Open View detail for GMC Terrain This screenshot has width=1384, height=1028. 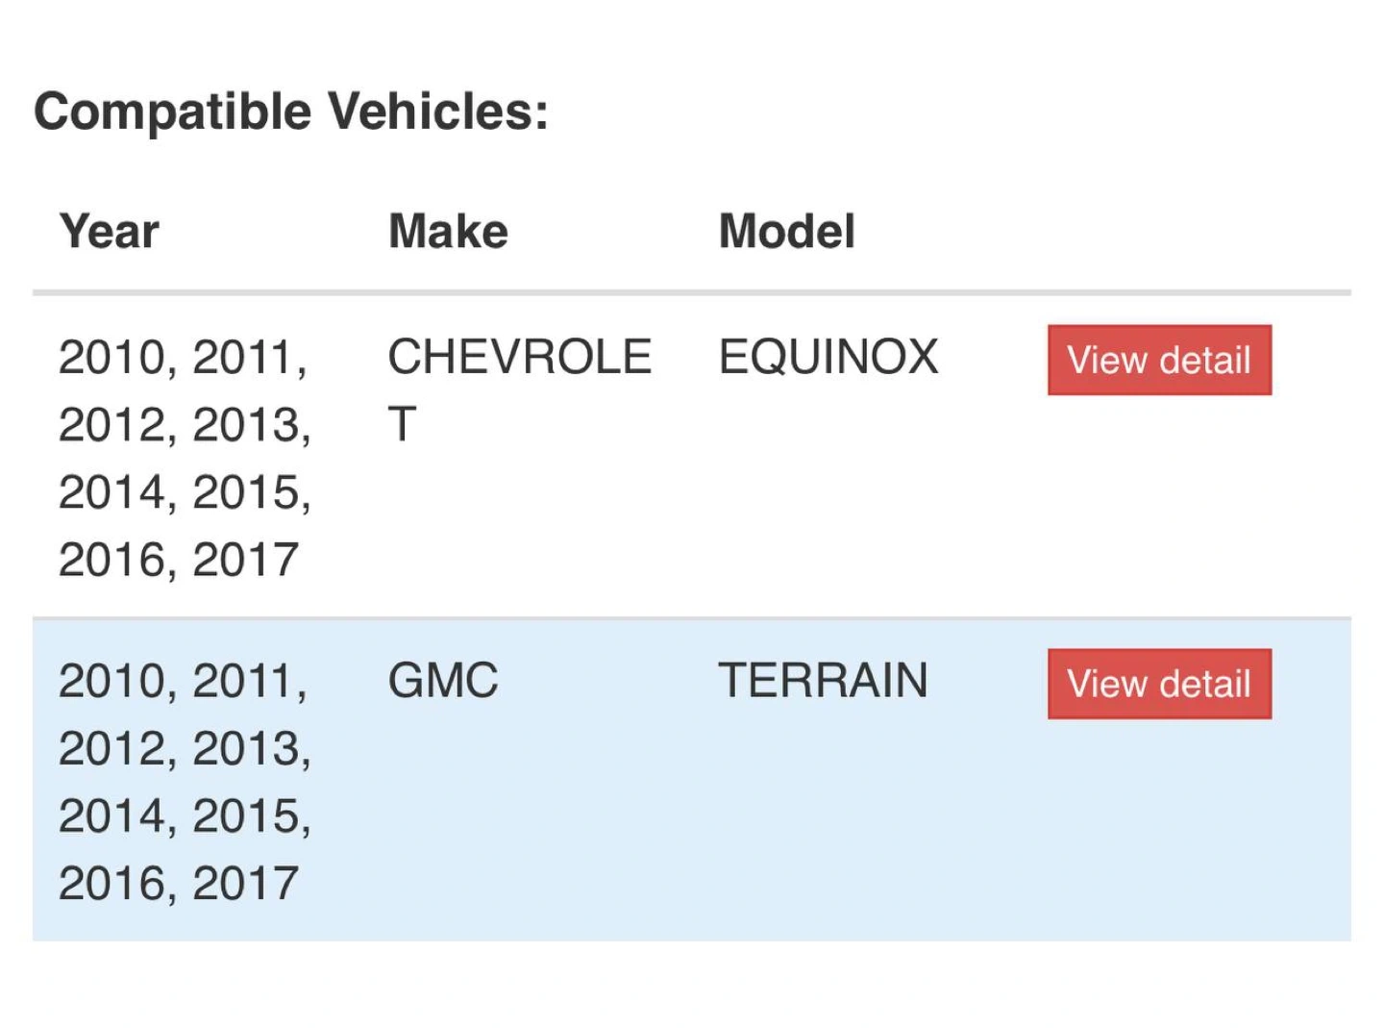(x=1159, y=684)
